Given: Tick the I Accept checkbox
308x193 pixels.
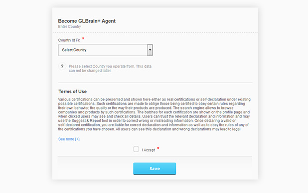Looking at the screenshot, I should [x=136, y=149].
